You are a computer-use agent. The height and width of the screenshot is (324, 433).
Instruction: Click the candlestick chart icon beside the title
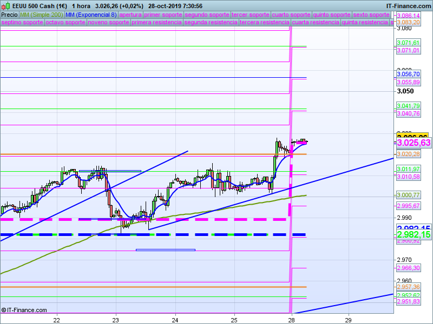pos(6,6)
